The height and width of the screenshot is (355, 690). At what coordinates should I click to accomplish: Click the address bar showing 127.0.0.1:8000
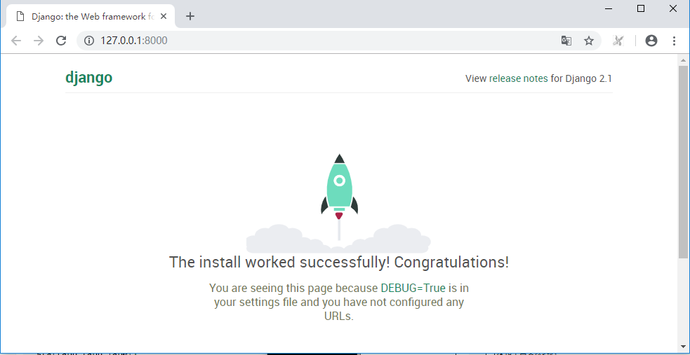(x=339, y=41)
